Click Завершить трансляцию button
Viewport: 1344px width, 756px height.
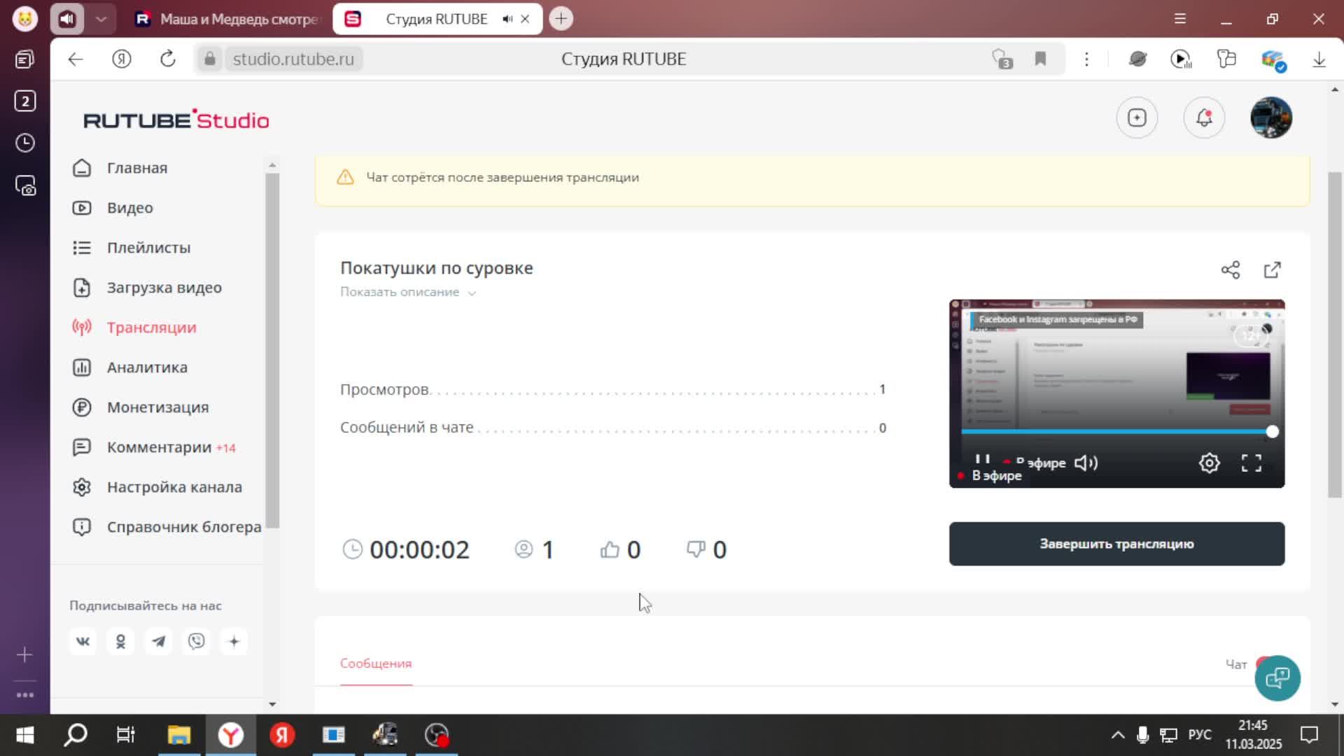(1116, 544)
